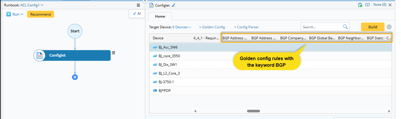The height and width of the screenshot is (119, 401).
Task: Click the BGP Global Ba... column header
Action: (x=322, y=38)
